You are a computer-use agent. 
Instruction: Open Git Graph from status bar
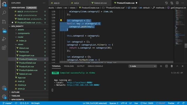pos(35,103)
